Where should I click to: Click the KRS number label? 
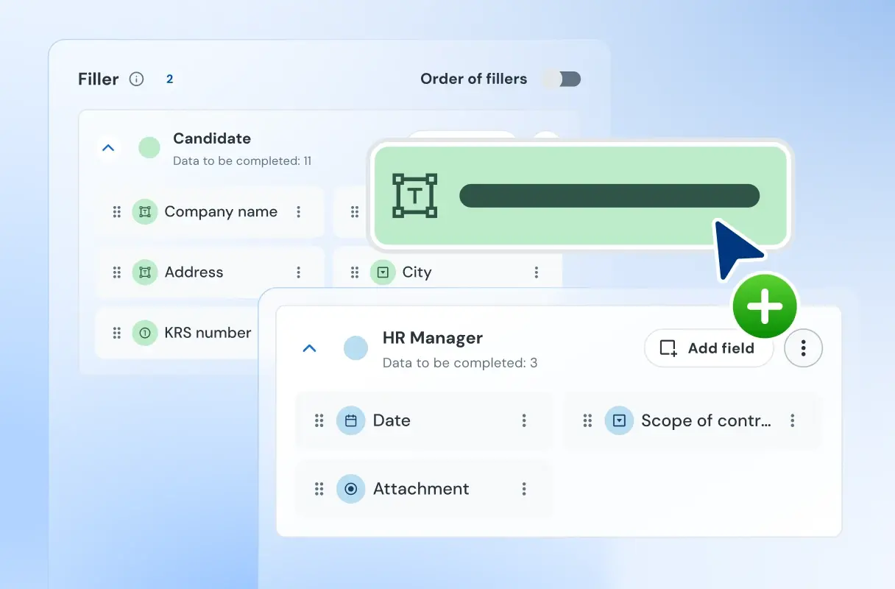[208, 333]
